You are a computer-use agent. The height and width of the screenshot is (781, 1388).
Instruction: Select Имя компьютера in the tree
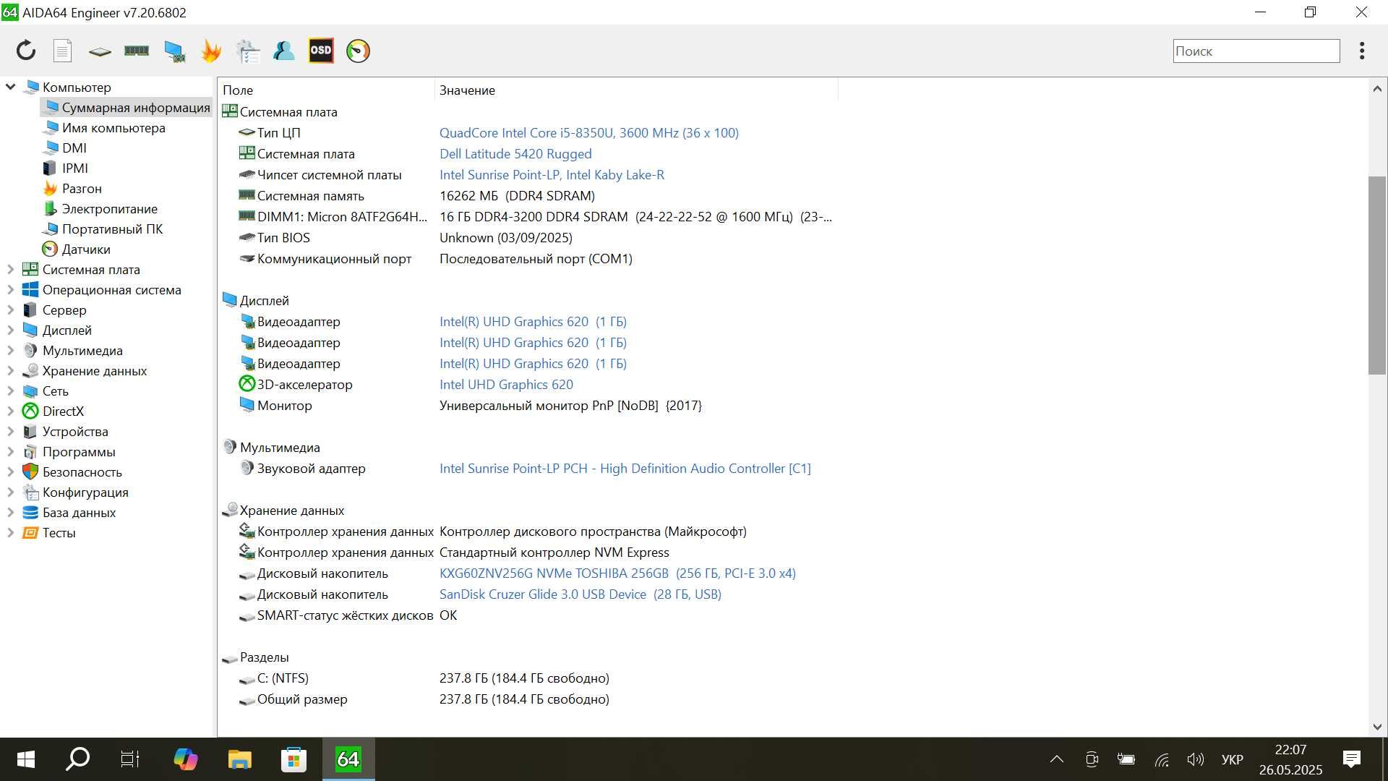click(x=113, y=127)
